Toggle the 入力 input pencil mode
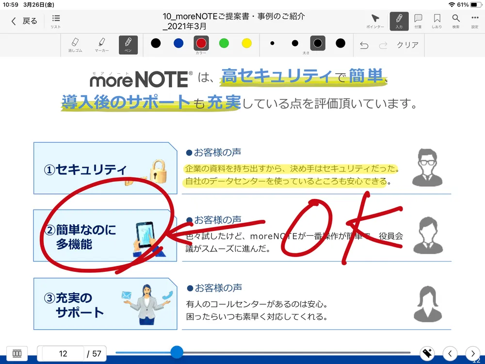 pos(399,21)
